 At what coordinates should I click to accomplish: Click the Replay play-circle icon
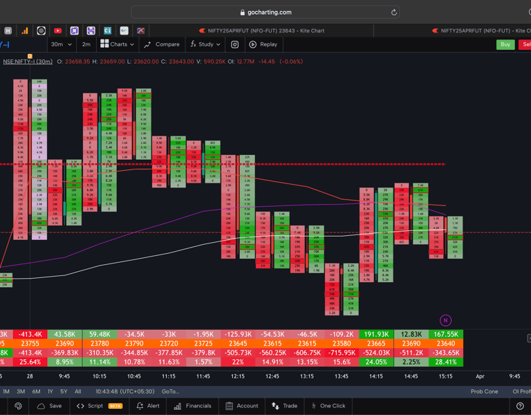pyautogui.click(x=252, y=44)
